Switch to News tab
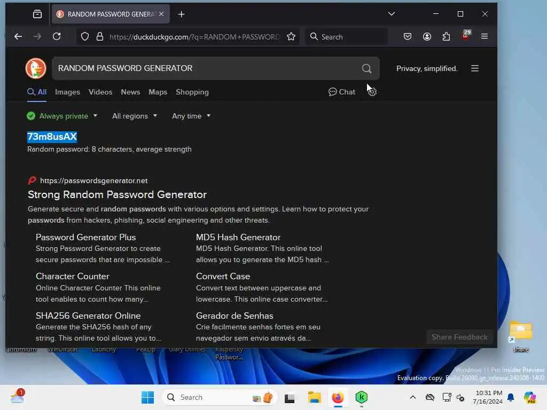 tap(130, 92)
